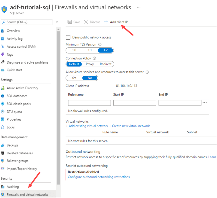Click the sidebar vertical scrollbar thumb
Image resolution: width=217 pixels, height=198 pixels.
(58, 108)
